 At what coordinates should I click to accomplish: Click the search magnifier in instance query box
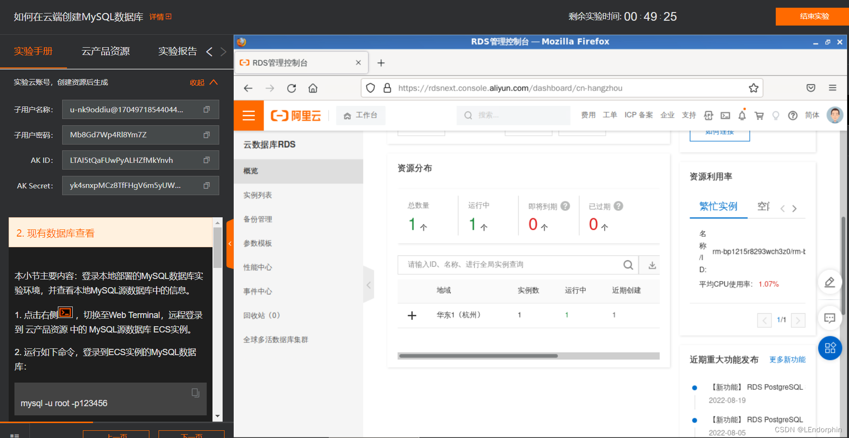pos(628,265)
